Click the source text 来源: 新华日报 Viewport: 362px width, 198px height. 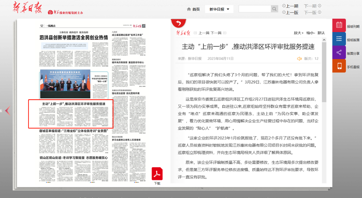point(189,59)
